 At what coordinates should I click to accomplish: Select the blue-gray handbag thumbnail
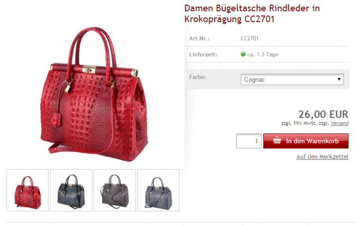158,190
